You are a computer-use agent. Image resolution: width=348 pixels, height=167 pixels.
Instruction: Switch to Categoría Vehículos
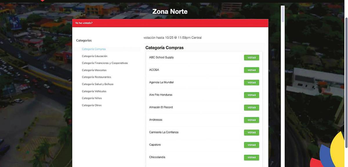coord(94,91)
